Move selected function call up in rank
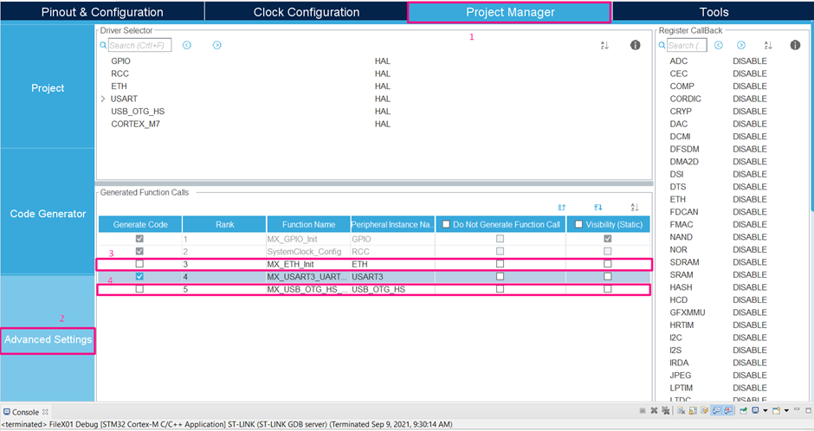Viewport: 814px width, 431px height. (562, 208)
